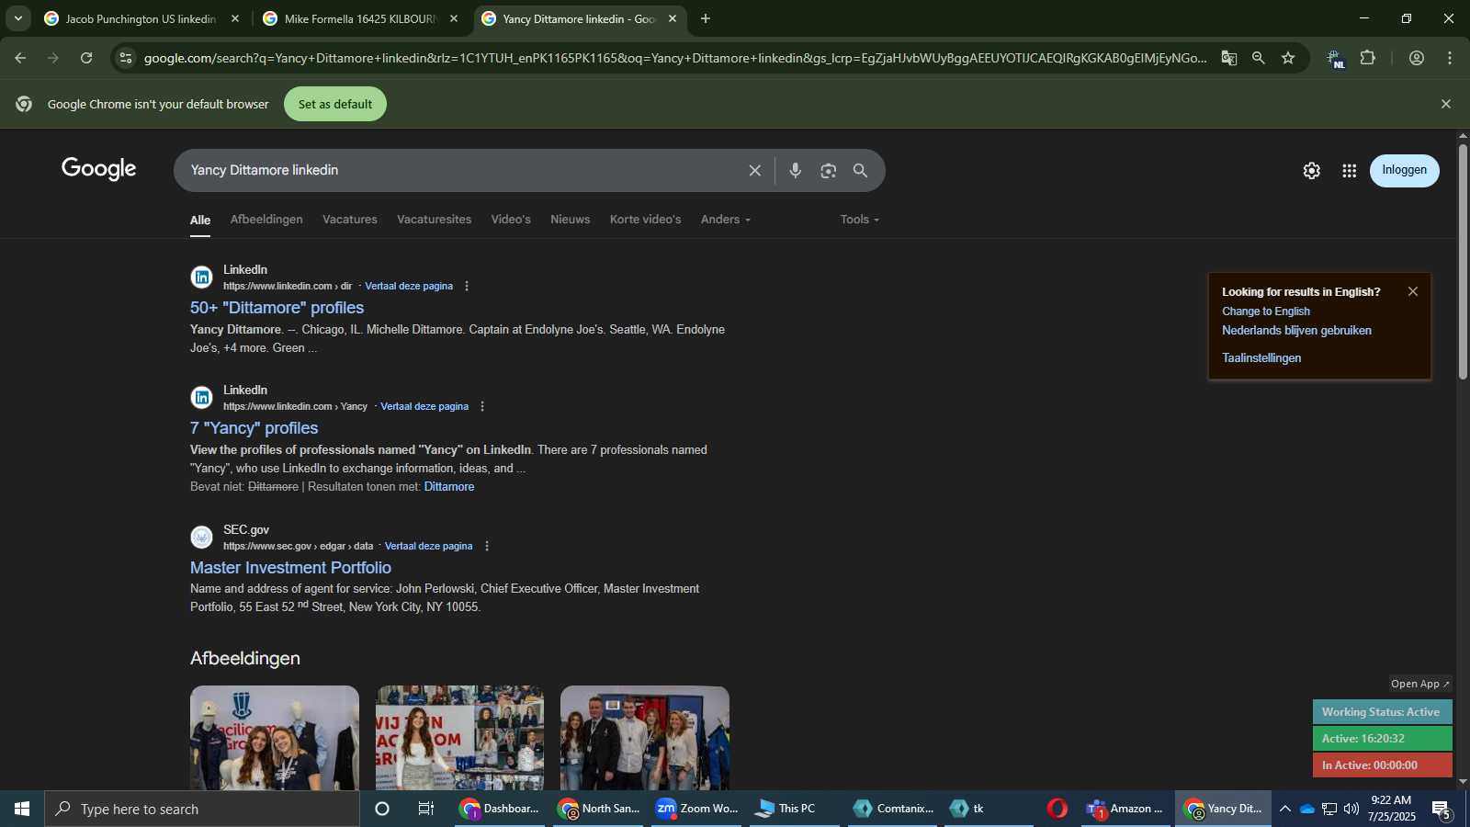The width and height of the screenshot is (1470, 827).
Task: Open the Google apps grid
Action: pyautogui.click(x=1349, y=170)
